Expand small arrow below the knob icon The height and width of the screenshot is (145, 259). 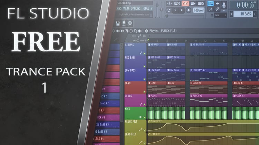coord(224,11)
